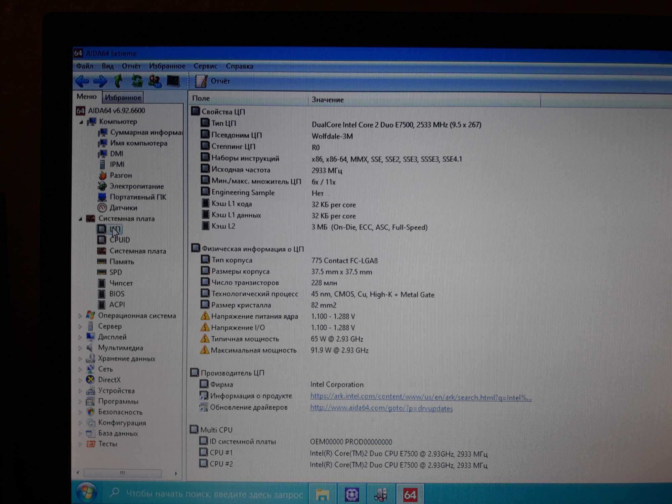This screenshot has width=672, height=504.
Task: Click tree scrollbar right arrow
Action: pos(176,473)
